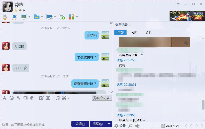Open the send file folder icon
205x129 pixels.
[x=37, y=17]
